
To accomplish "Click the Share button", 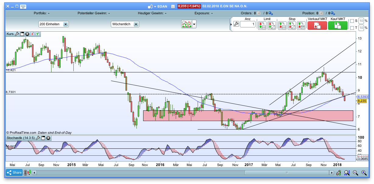I will coord(14,173).
